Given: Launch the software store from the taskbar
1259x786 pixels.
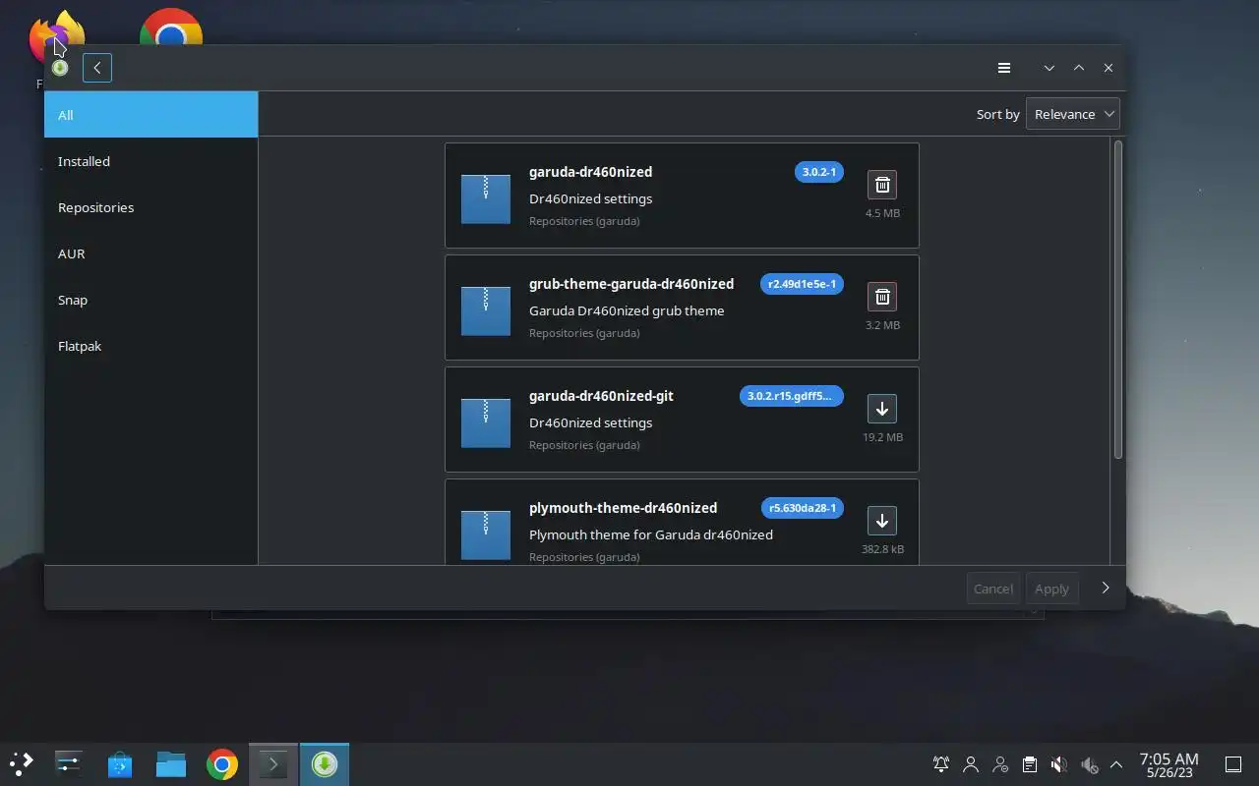Looking at the screenshot, I should click(x=120, y=763).
